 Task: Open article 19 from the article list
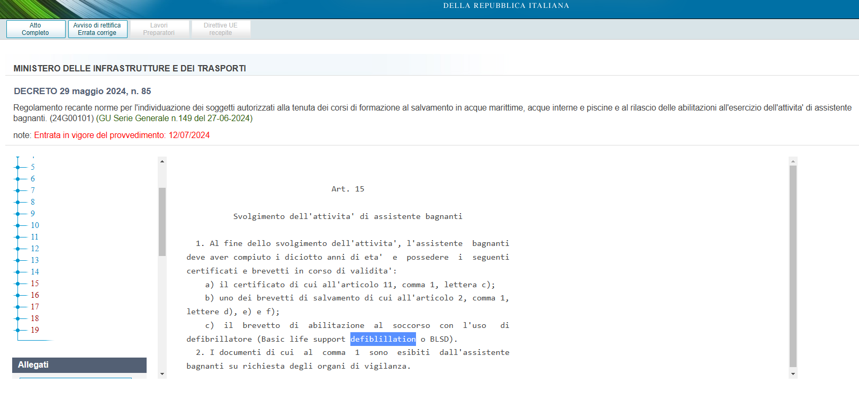[34, 330]
